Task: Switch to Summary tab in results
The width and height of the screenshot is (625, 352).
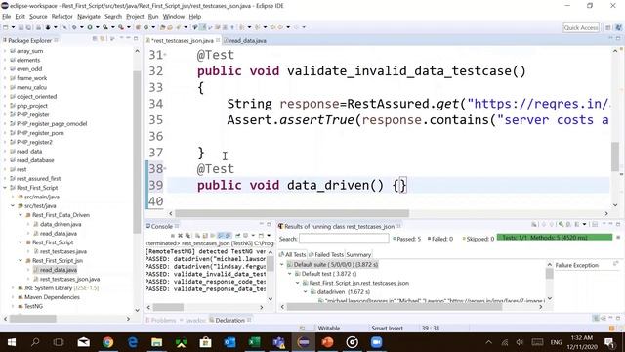Action: [358, 254]
